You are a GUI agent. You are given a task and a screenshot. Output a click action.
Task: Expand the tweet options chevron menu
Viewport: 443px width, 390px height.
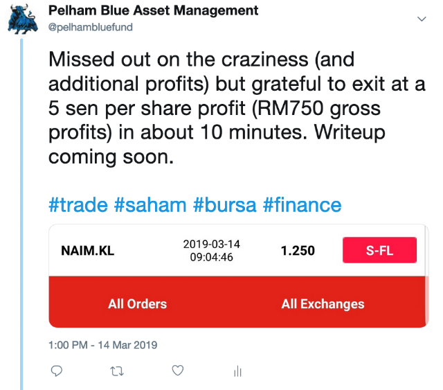(422, 19)
